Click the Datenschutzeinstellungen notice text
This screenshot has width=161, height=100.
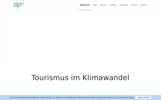click(x=72, y=98)
